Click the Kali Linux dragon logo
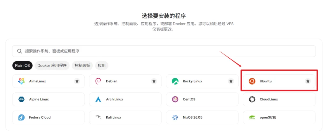The image size is (327, 139). [98, 117]
